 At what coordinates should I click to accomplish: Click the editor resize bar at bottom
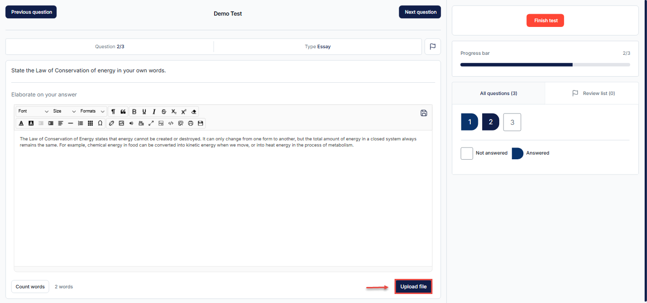point(223,269)
